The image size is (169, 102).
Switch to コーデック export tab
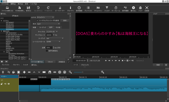pos(43,27)
